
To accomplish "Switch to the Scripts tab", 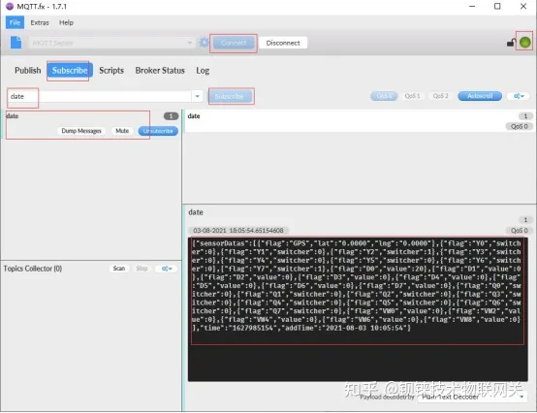I will pyautogui.click(x=111, y=70).
